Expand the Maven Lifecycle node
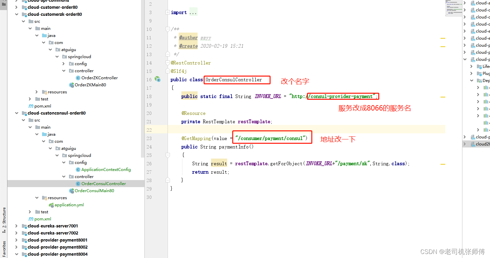Image resolution: width=490 pixels, height=258 pixels. tap(471, 67)
